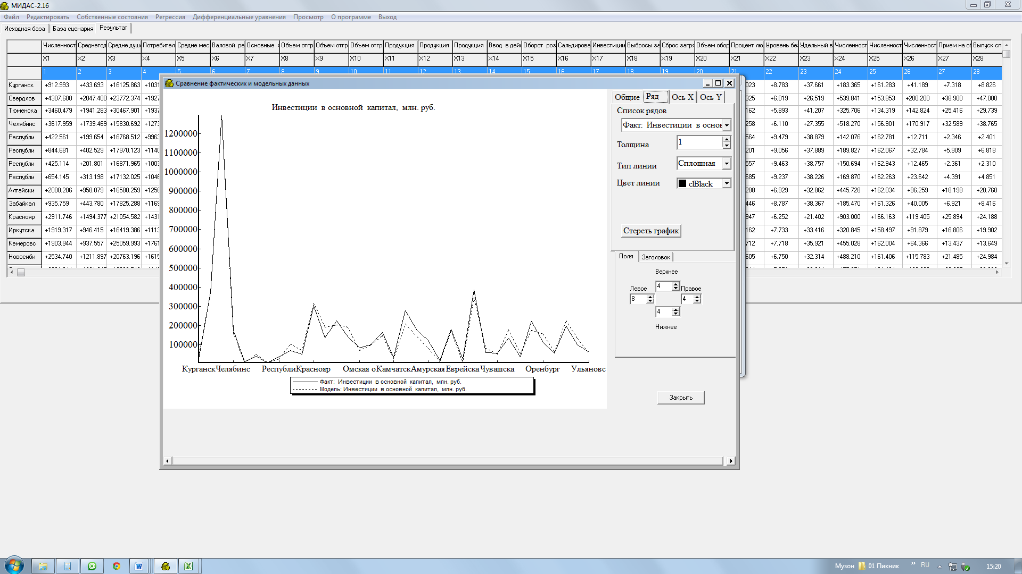Image resolution: width=1022 pixels, height=574 pixels.
Task: Switch to the Ось X tab
Action: pyautogui.click(x=682, y=97)
